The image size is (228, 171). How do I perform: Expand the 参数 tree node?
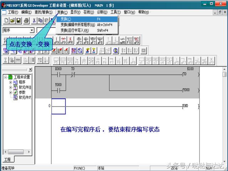point(10,92)
